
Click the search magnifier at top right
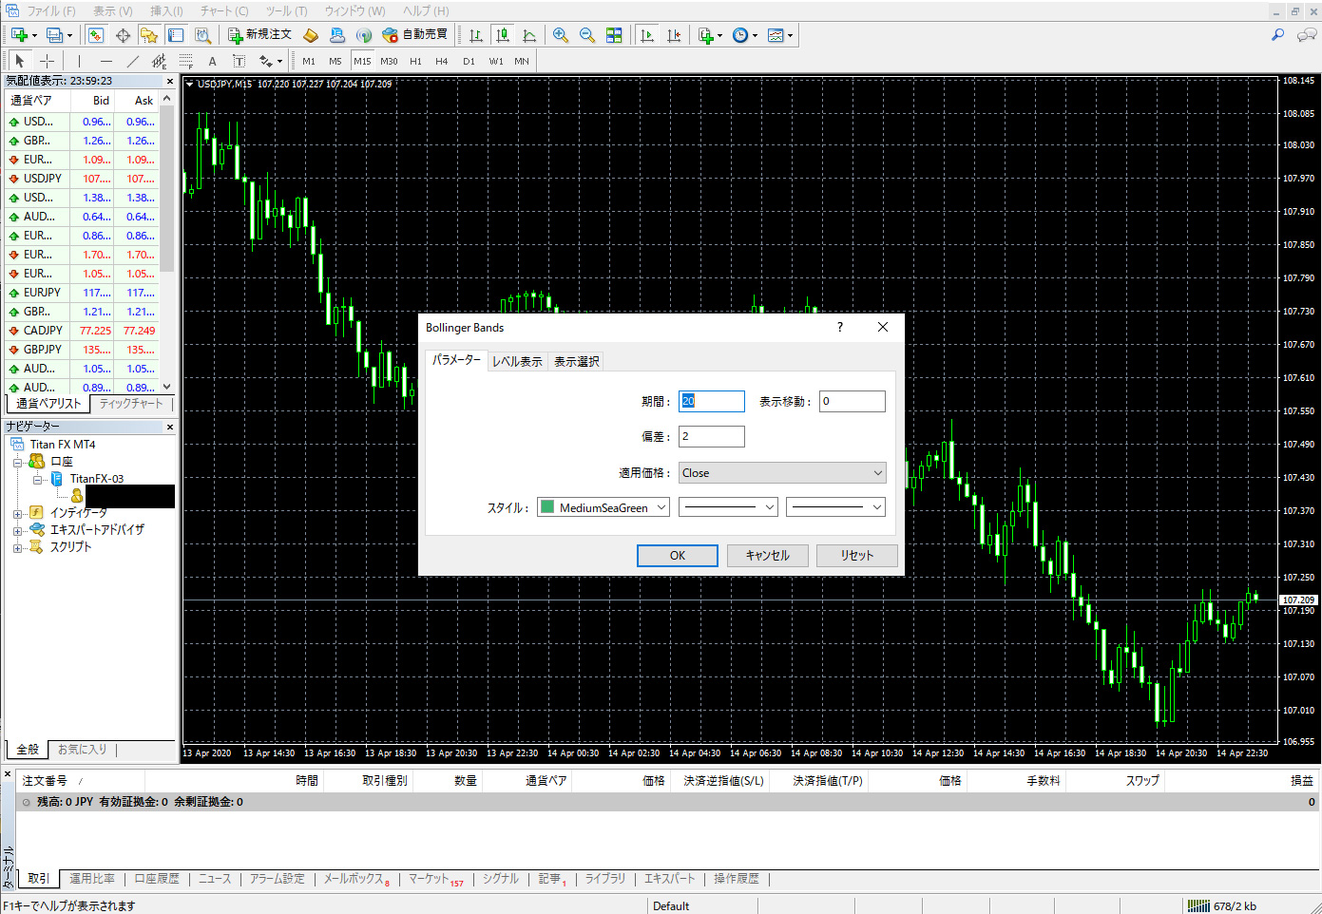(1278, 35)
